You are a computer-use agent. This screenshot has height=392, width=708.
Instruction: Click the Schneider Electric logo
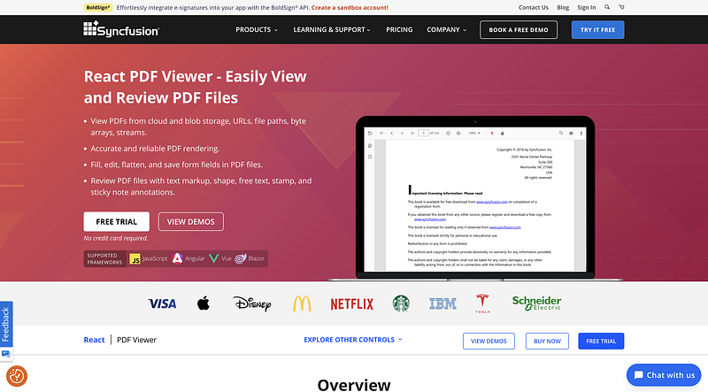coord(537,303)
